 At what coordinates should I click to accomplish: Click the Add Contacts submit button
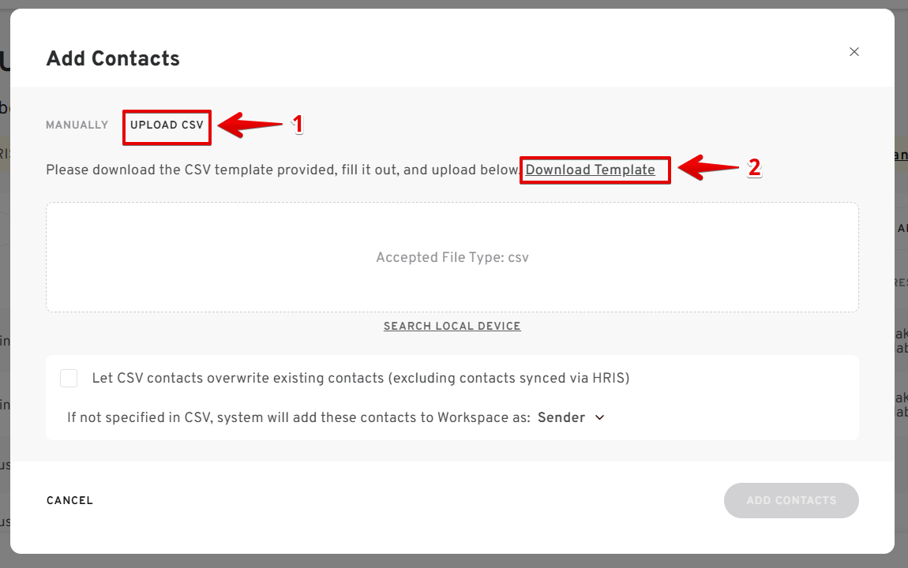[x=790, y=500]
